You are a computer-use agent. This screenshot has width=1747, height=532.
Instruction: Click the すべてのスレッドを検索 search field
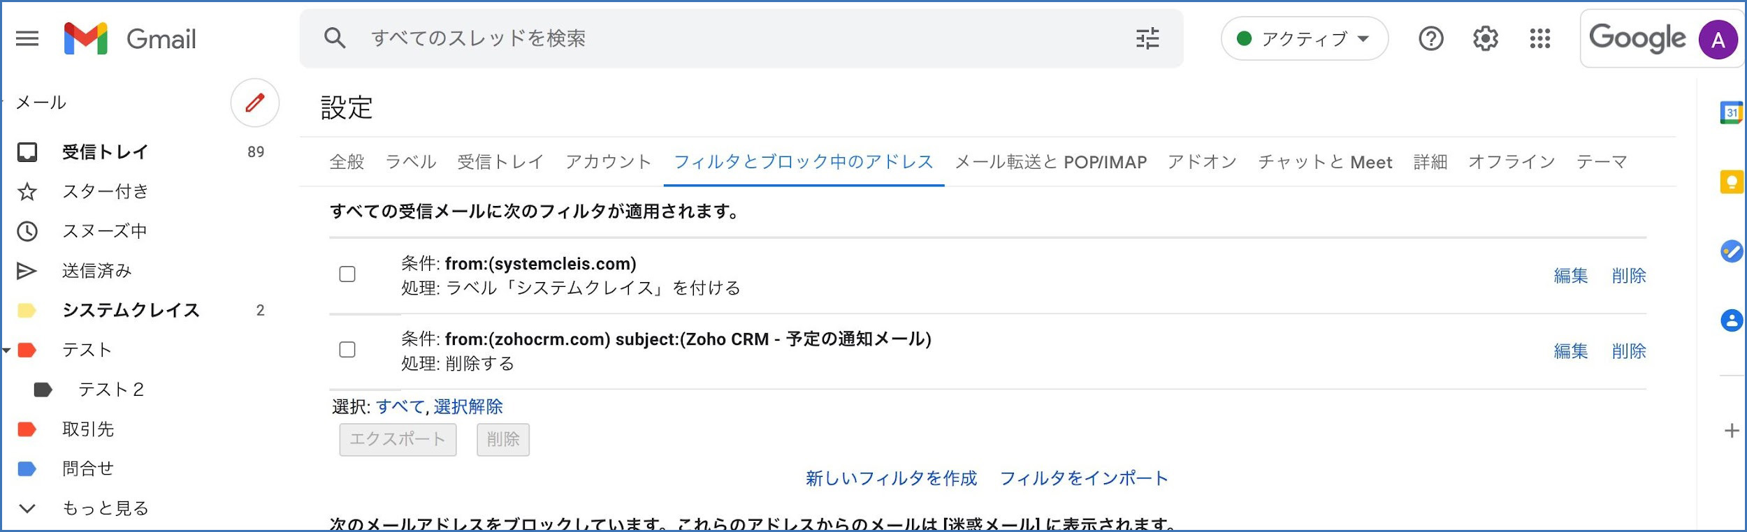pyautogui.click(x=748, y=38)
